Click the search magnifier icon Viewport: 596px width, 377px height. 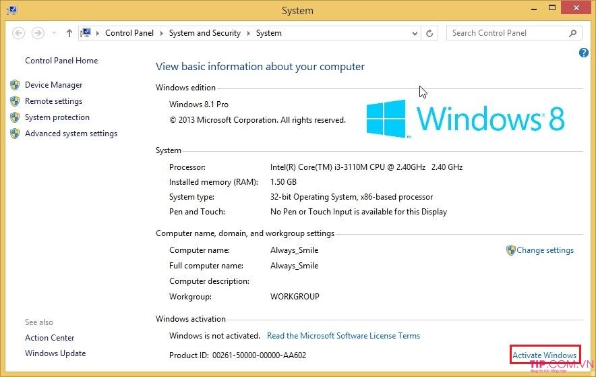pyautogui.click(x=573, y=33)
